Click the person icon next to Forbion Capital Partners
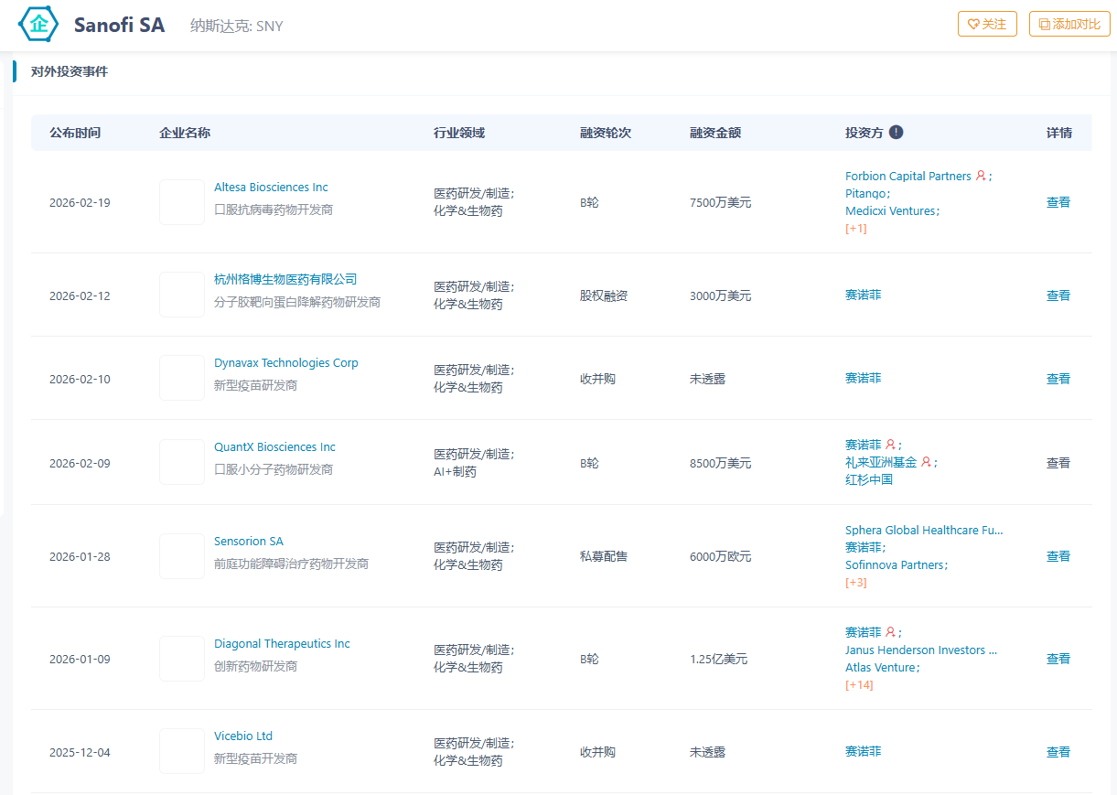Screen dimensions: 1117x795 981,176
